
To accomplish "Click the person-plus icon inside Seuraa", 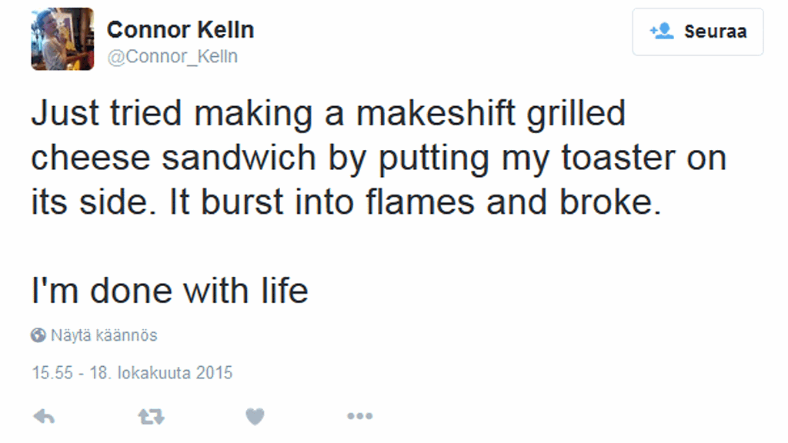I will coord(661,32).
